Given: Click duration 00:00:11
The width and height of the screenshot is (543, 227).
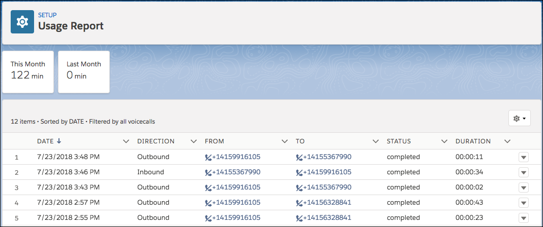Looking at the screenshot, I should coord(469,157).
